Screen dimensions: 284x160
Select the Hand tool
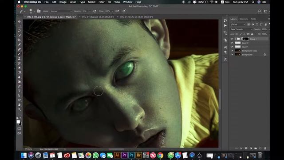[19, 105]
